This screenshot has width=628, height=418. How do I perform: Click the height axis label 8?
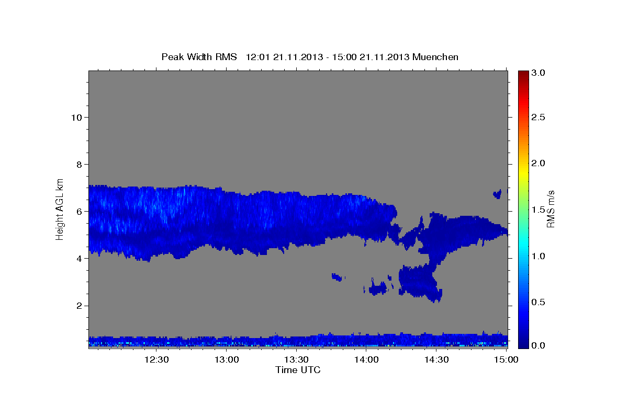pos(78,164)
